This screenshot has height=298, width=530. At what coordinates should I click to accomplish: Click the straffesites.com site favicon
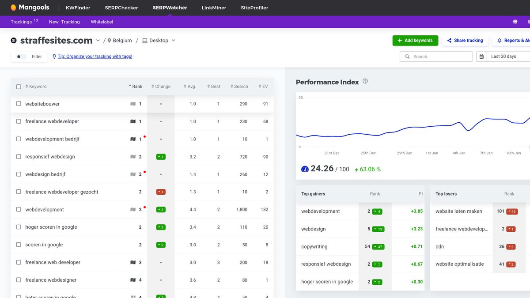(x=14, y=41)
